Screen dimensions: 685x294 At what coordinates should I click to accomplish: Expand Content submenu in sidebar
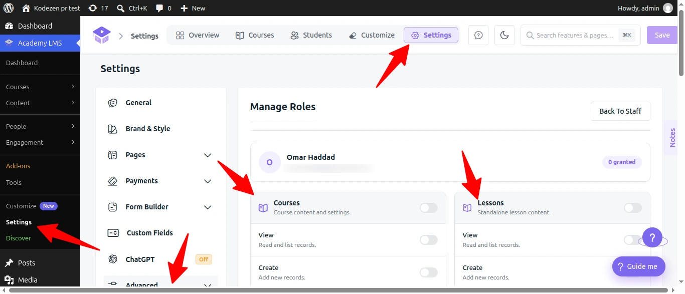(73, 103)
